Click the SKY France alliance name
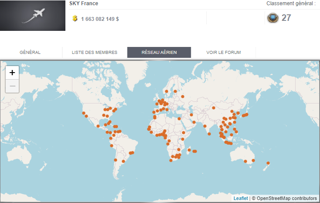Screen dimensions: 320x203 click(x=84, y=3)
